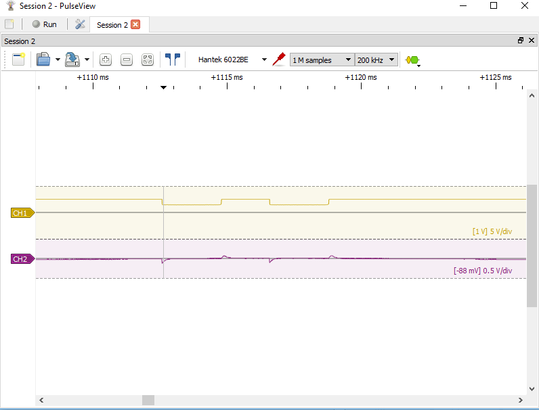This screenshot has height=410, width=539.
Task: Select the CH1 channel label
Action: [23, 213]
